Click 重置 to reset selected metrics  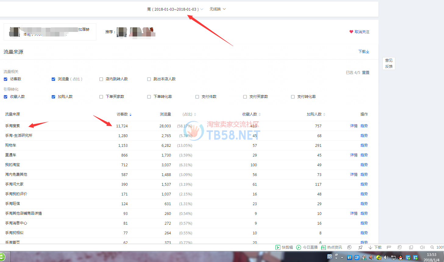[x=366, y=73]
